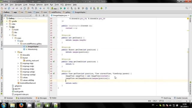Click the Paste toolbar icon
The image size is (192, 108).
click(x=28, y=8)
